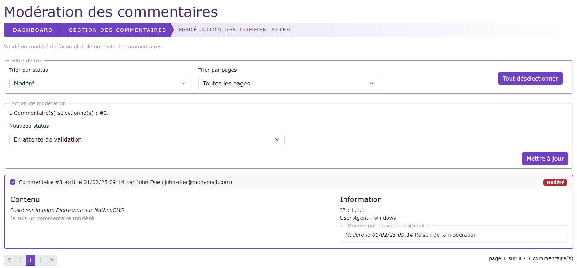Open the 'Nouveau status' dropdown

pos(147,139)
